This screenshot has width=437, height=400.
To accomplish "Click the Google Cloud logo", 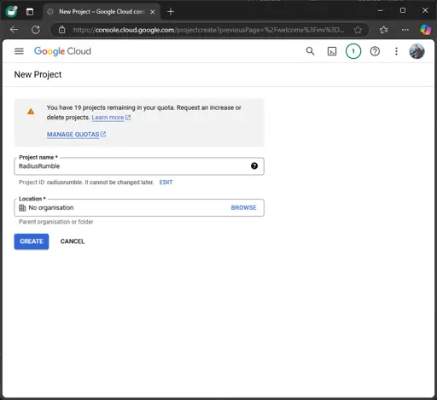I will coord(62,51).
